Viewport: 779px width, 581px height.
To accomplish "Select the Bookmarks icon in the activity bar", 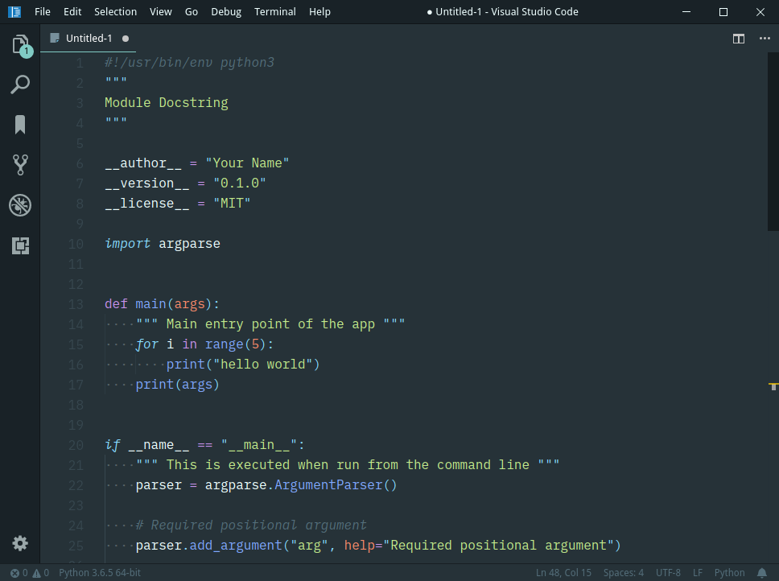I will [20, 125].
